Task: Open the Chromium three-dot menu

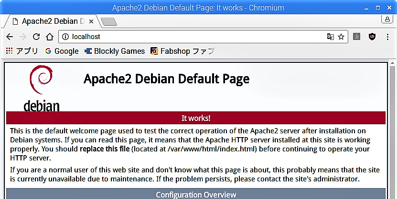Action: pos(387,37)
